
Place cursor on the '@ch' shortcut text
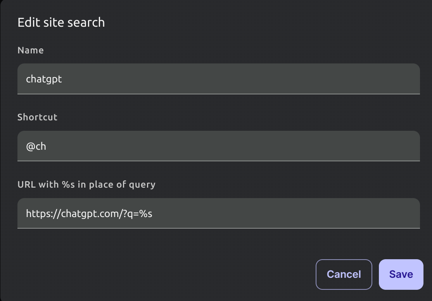[36, 147]
